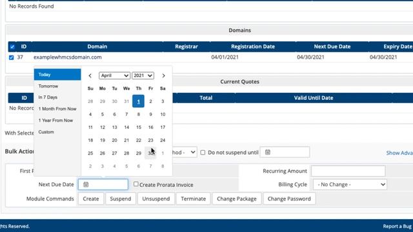Choose 1 Year From Now preset
Screen dimensions: 413x232
click(57, 121)
